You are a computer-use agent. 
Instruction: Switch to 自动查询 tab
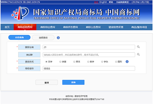point(19,37)
